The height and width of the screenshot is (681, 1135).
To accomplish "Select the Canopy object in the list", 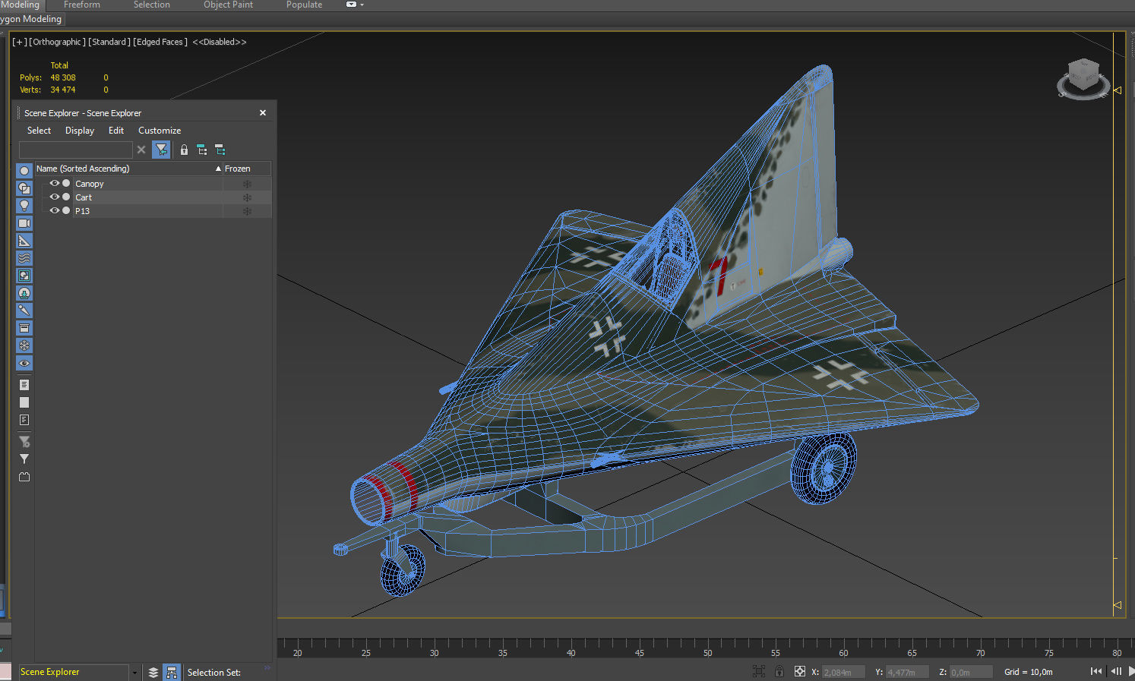I will (90, 184).
